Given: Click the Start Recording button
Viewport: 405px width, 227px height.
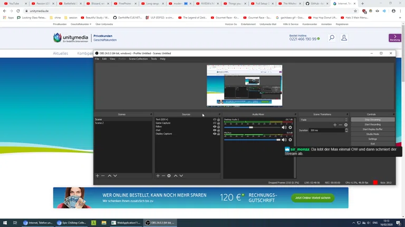Looking at the screenshot, I should 373,125.
